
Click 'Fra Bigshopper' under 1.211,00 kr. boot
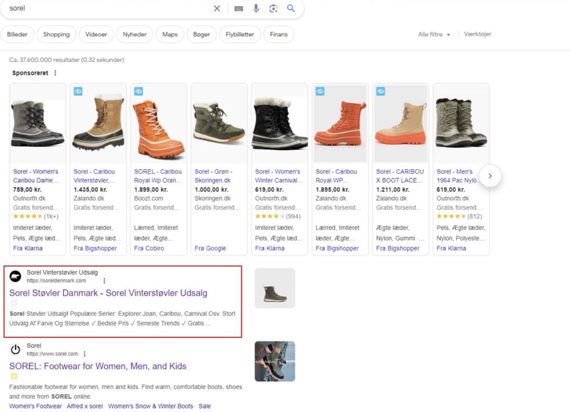[x=398, y=248]
